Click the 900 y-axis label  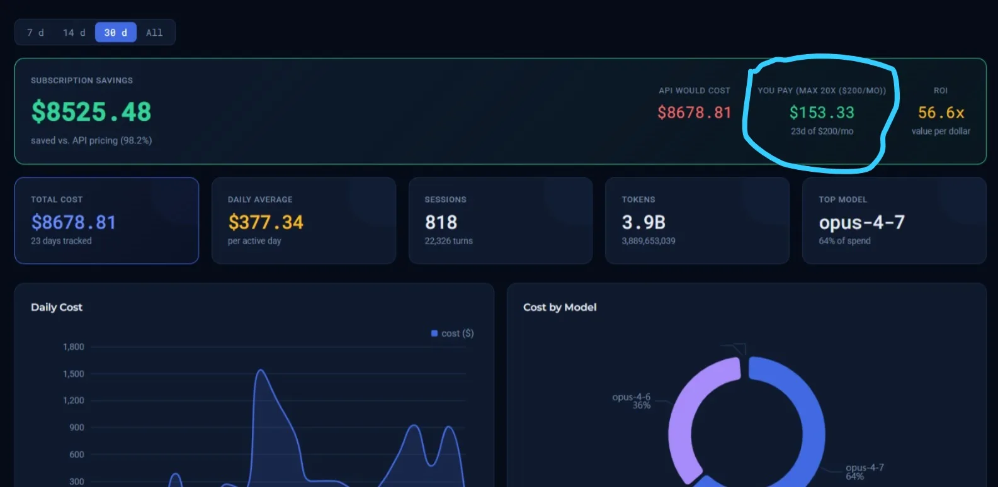[x=77, y=427]
